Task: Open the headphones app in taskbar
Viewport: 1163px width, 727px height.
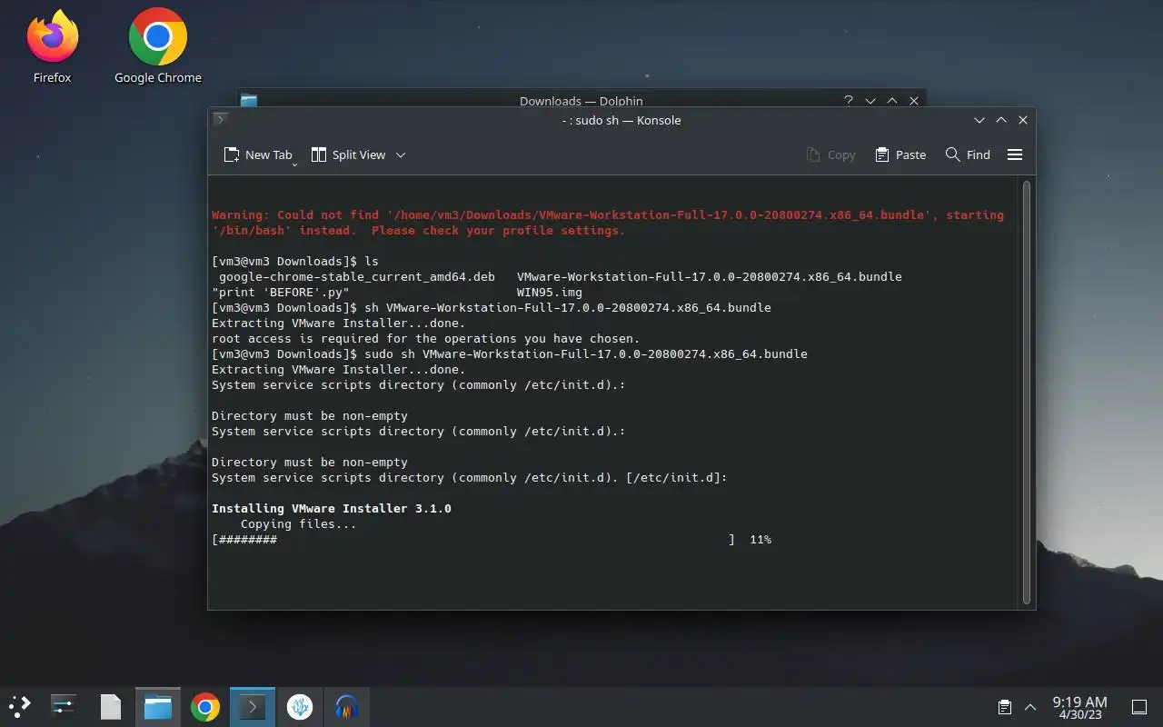Action: (347, 706)
